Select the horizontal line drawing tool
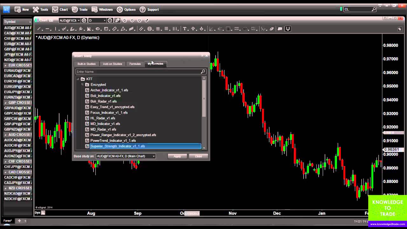407x229 pixels. tap(47, 29)
